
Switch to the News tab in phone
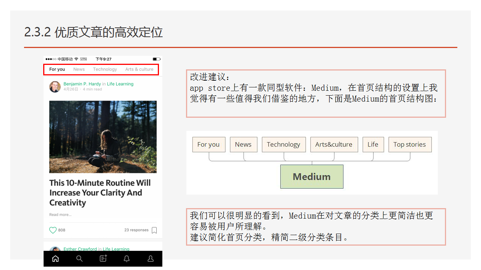click(79, 69)
